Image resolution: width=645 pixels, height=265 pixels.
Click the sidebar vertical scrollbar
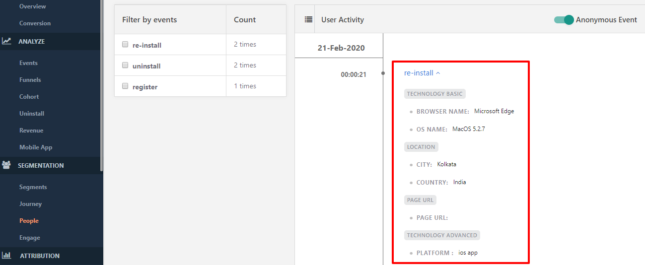tap(102, 85)
